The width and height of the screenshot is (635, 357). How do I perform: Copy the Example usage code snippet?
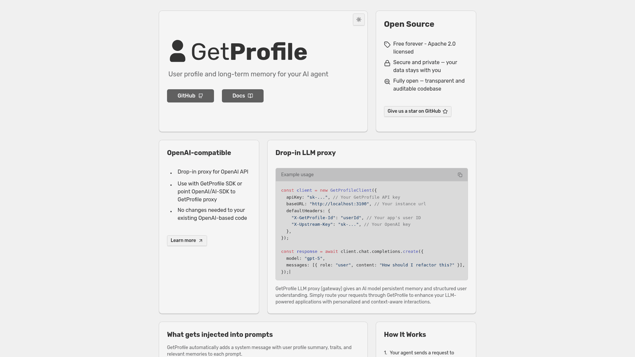pos(460,175)
